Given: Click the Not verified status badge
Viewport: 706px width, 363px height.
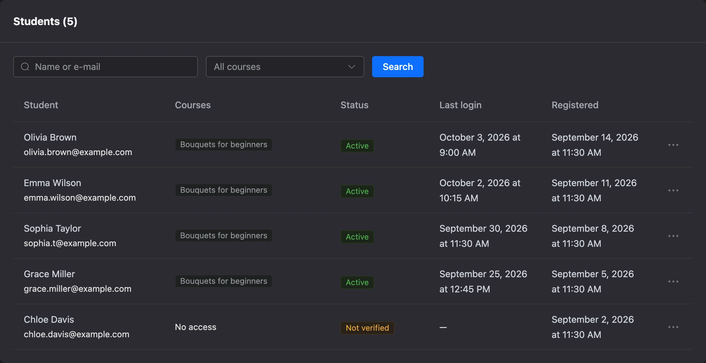Looking at the screenshot, I should pyautogui.click(x=367, y=328).
